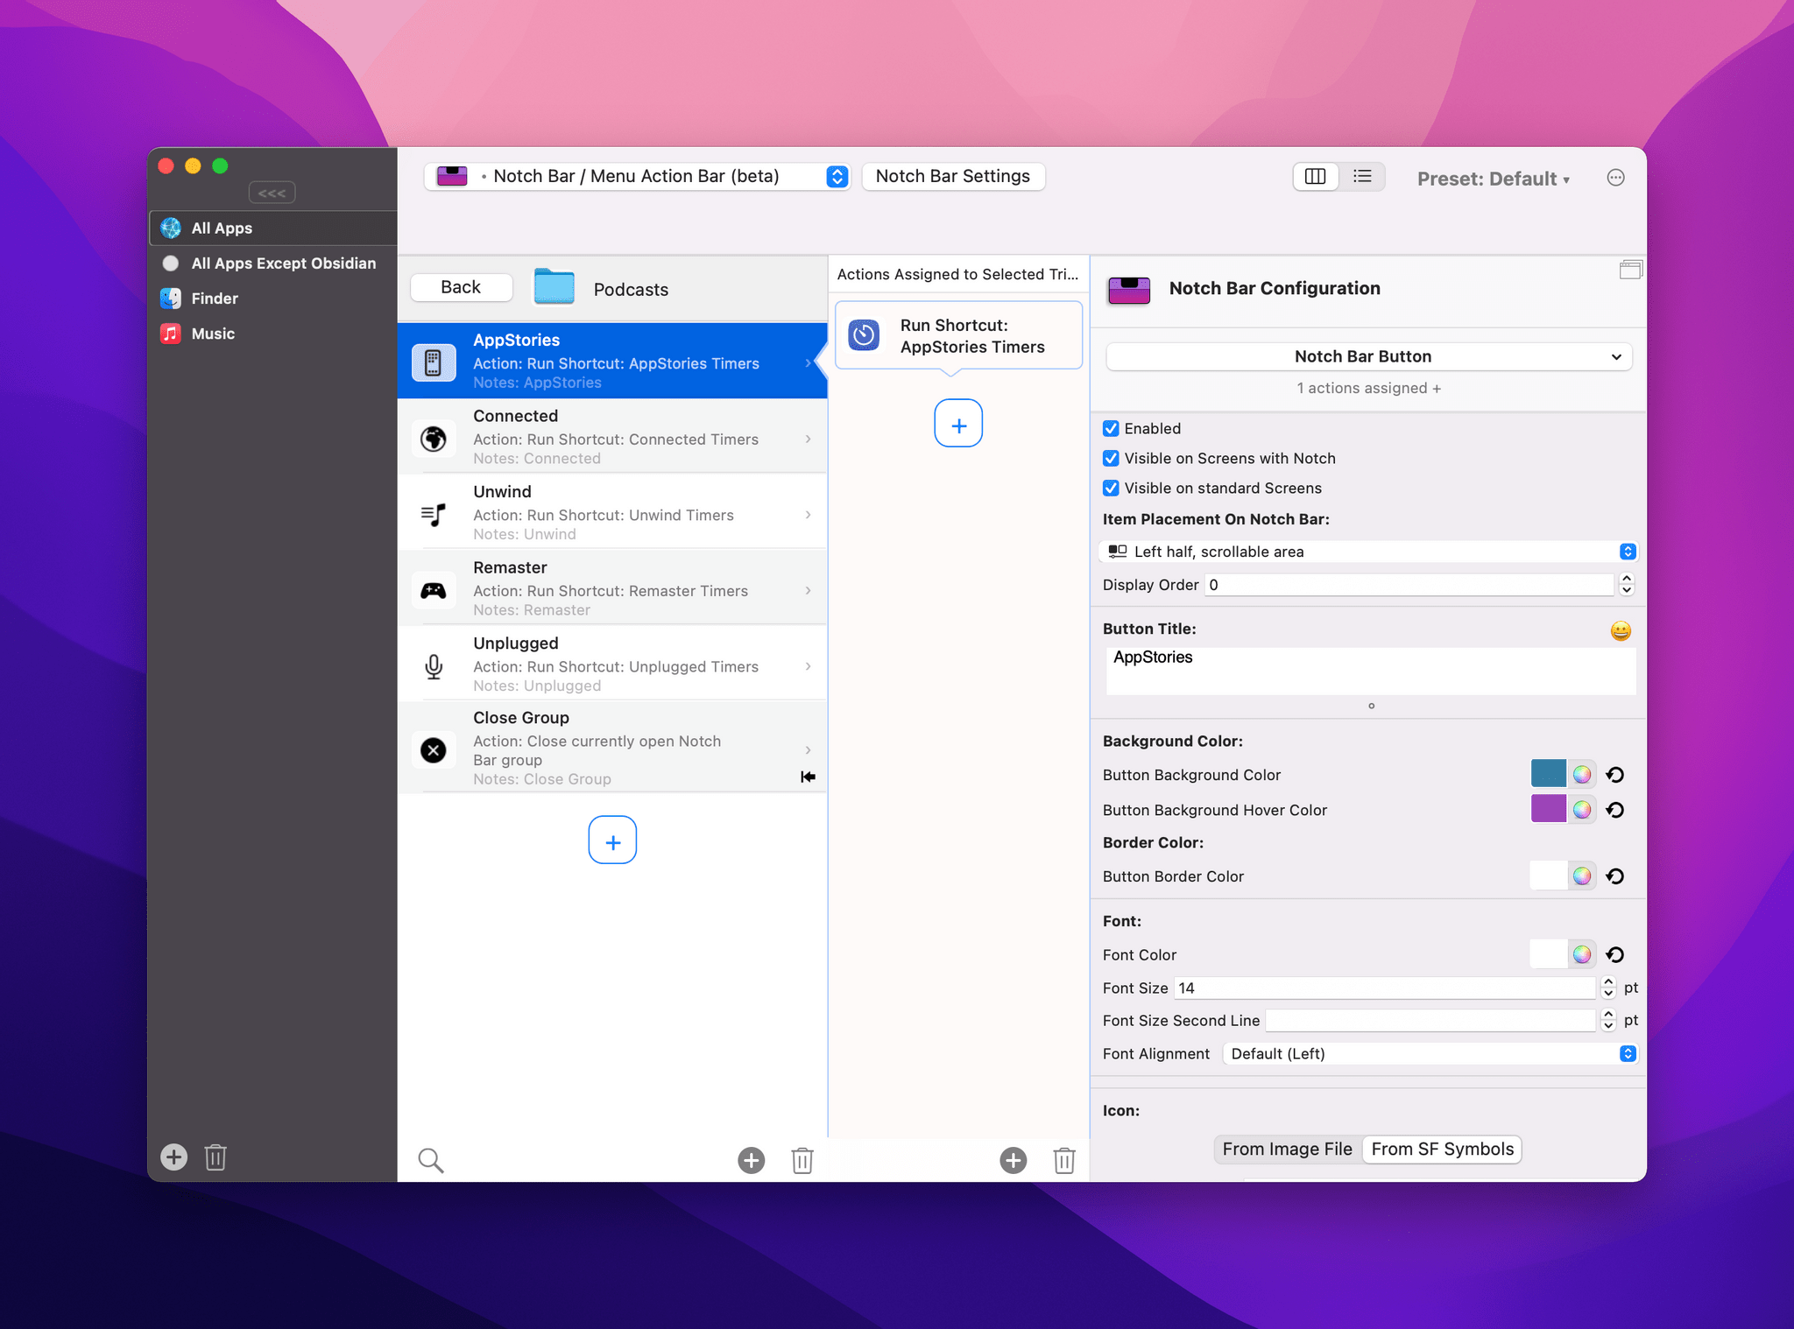Click the blue plus button below the triggers list
Viewport: 1794px width, 1329px height.
(x=612, y=840)
